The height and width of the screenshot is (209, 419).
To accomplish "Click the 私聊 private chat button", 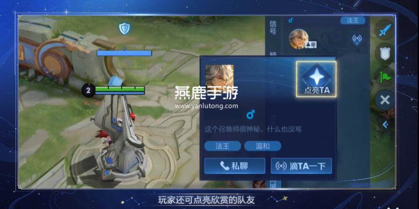I will (x=235, y=166).
